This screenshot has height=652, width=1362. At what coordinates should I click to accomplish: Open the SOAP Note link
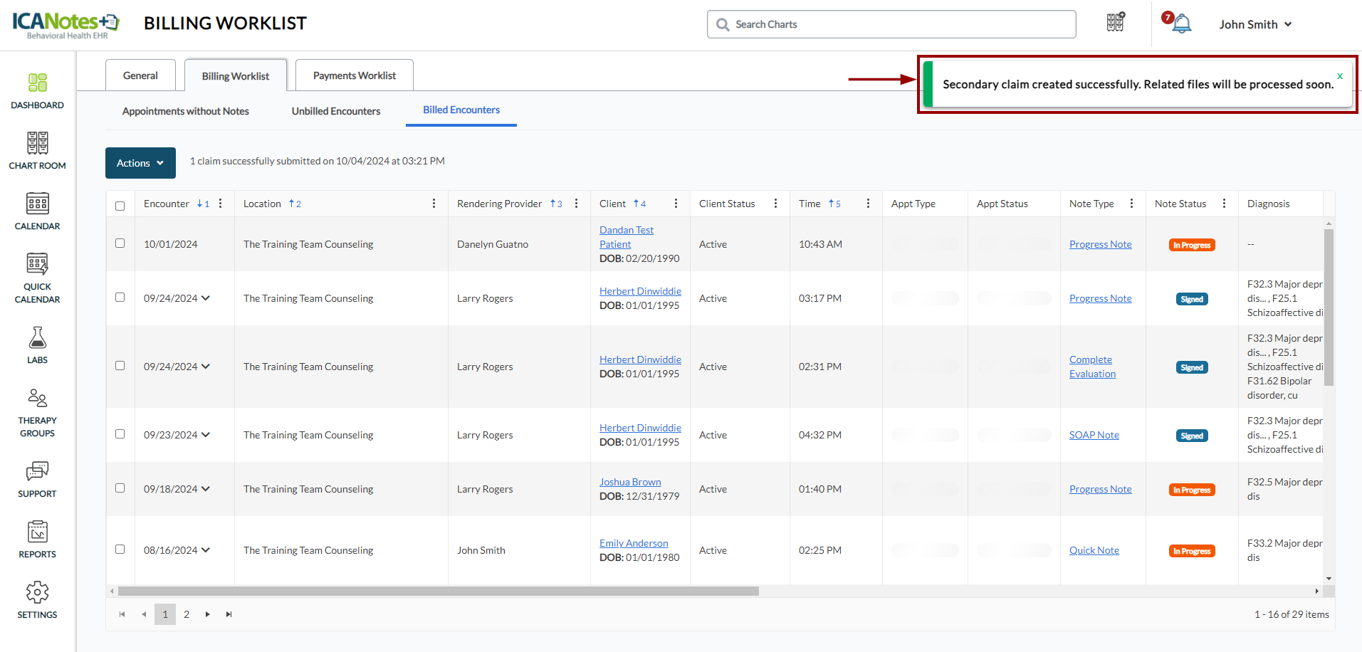1094,435
